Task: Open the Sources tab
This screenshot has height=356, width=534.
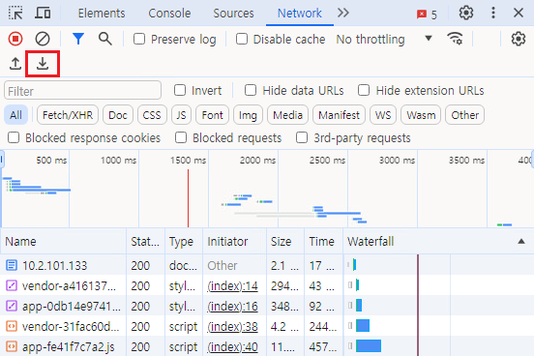Action: [x=233, y=13]
